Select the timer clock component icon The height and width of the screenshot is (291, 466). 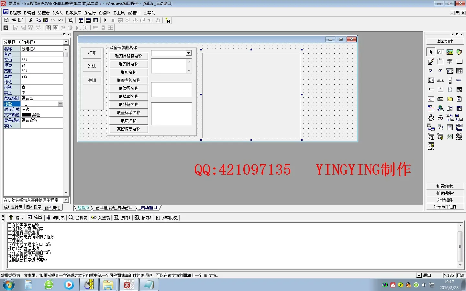[x=431, y=118]
